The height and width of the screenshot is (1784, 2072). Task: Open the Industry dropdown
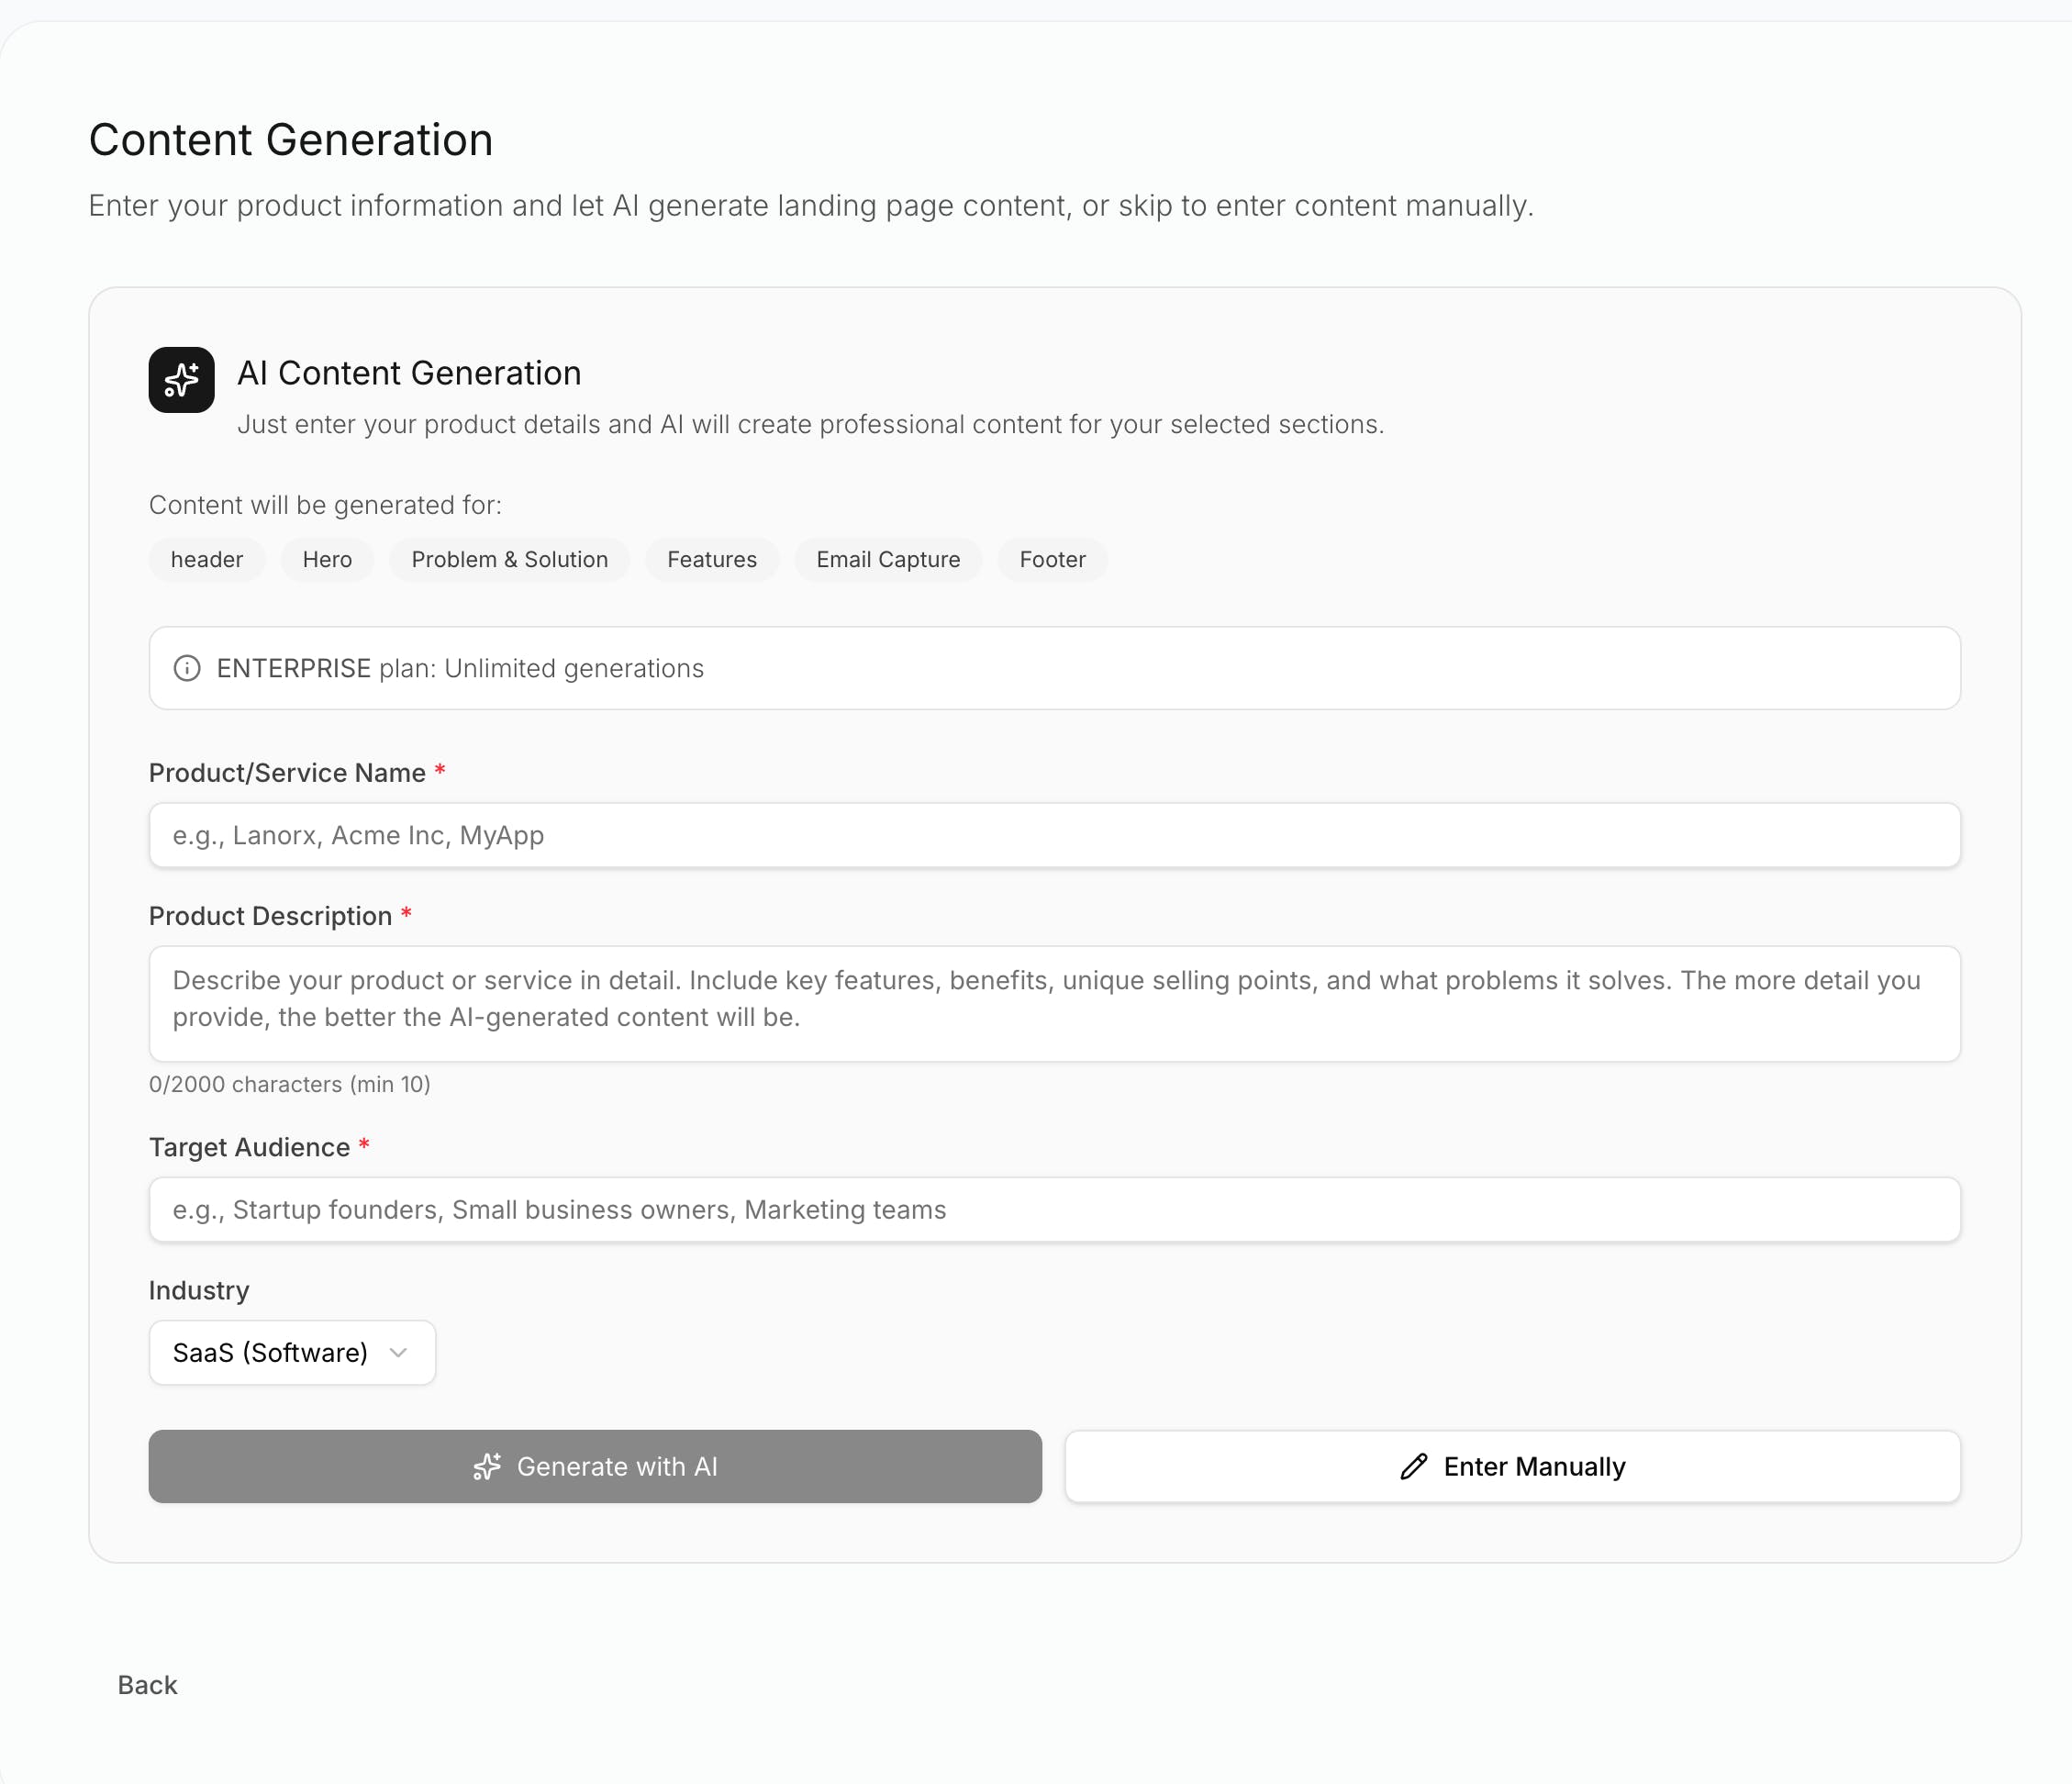291,1353
